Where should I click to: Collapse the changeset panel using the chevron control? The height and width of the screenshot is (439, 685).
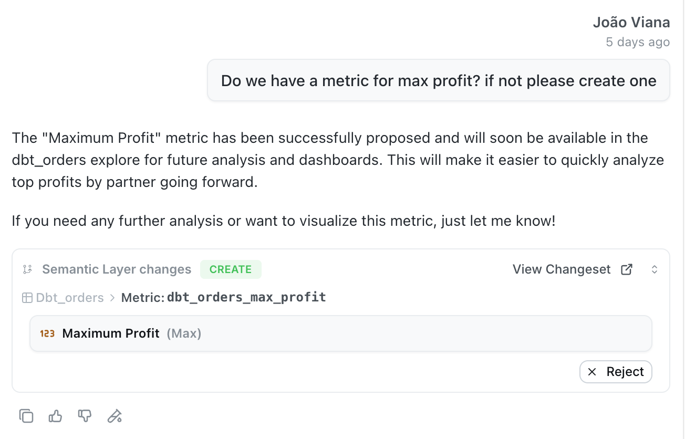655,269
